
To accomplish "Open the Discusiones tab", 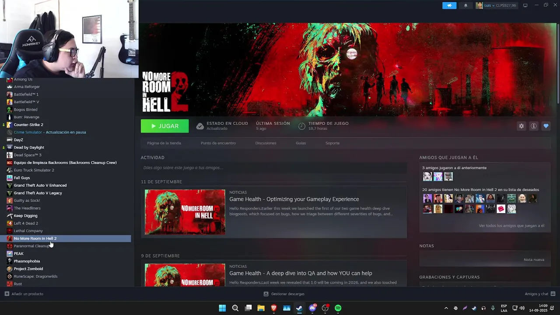I will point(266,143).
